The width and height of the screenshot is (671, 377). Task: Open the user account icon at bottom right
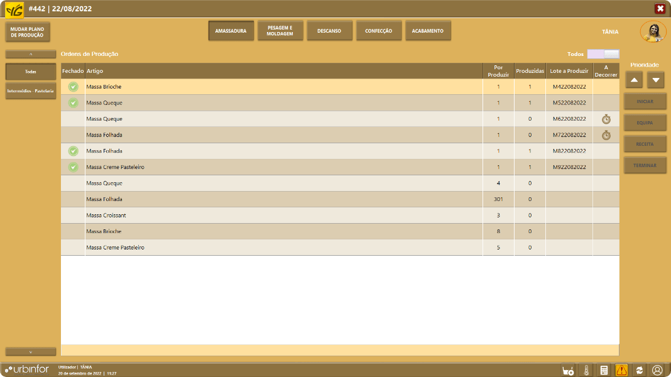pos(657,370)
